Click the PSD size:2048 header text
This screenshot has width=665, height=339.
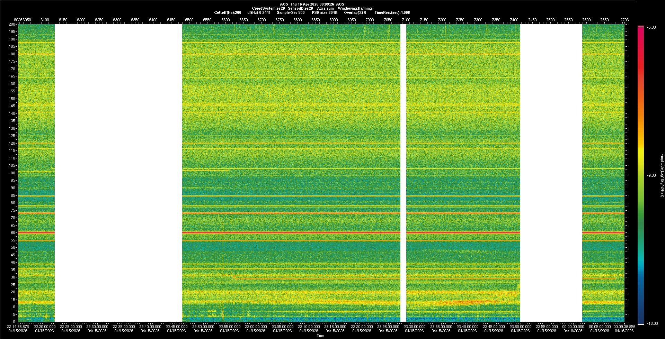pyautogui.click(x=324, y=12)
